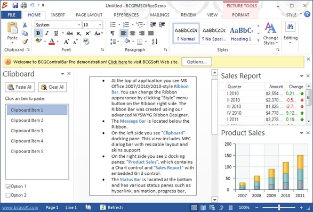Select the Format Painter brush icon

[x=25, y=41]
